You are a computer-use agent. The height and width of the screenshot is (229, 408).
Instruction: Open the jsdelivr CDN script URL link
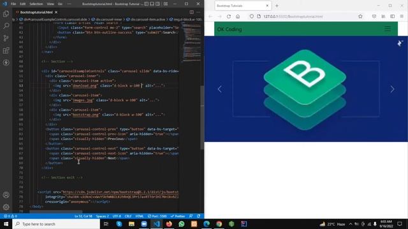[x=120, y=192]
